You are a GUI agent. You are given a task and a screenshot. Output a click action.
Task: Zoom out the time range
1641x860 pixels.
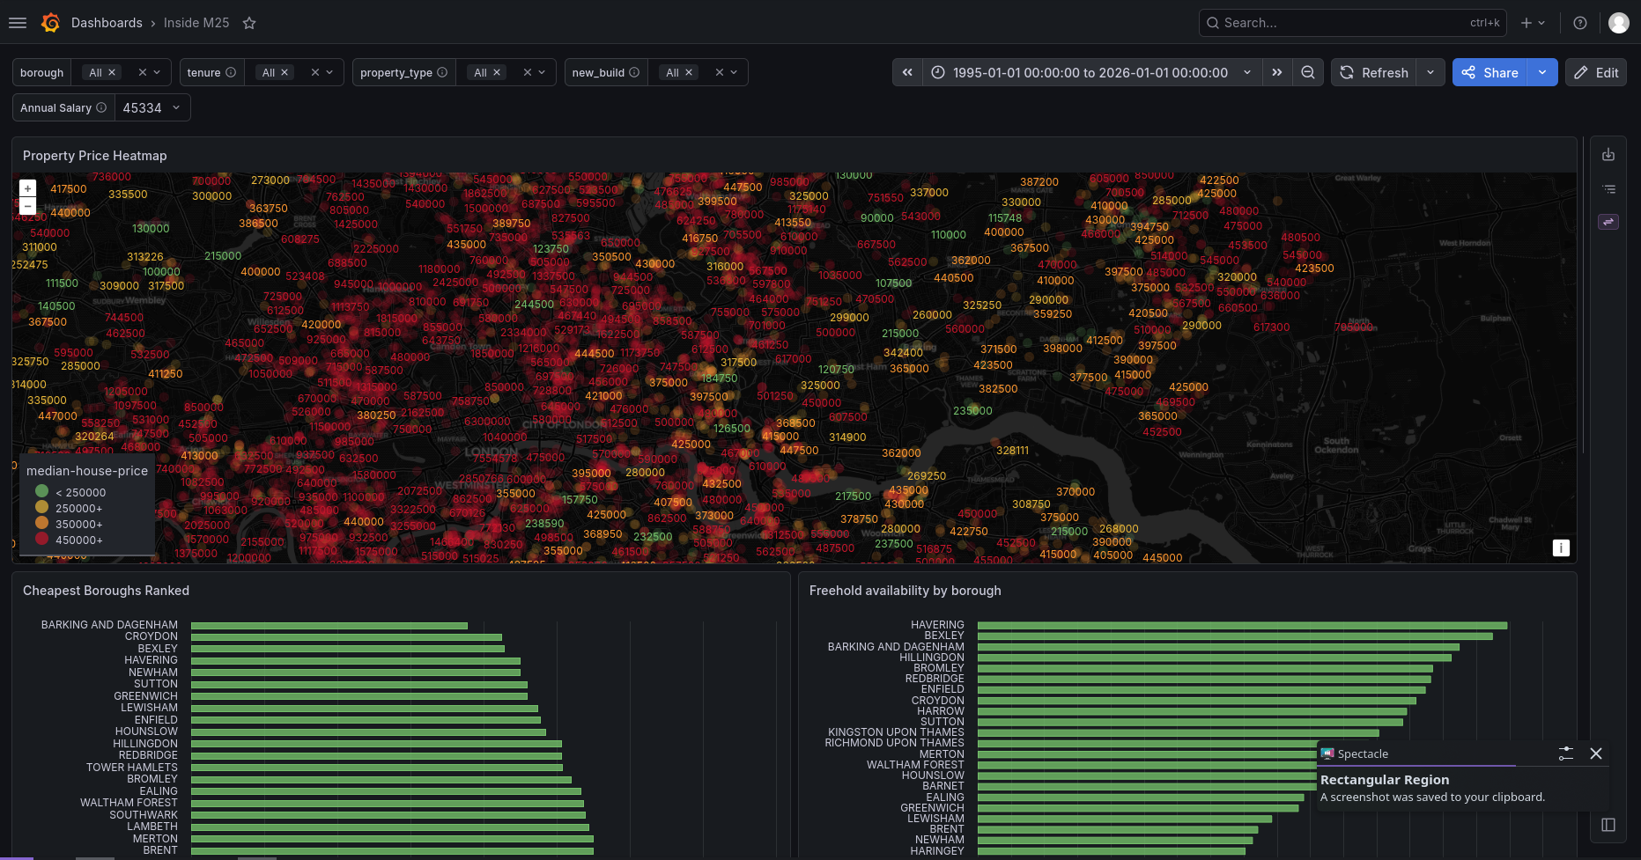pos(1308,72)
